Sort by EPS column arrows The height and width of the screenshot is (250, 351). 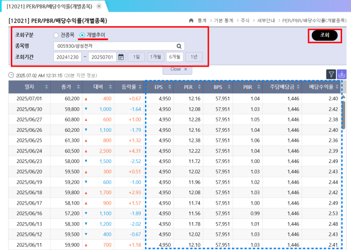(170, 87)
